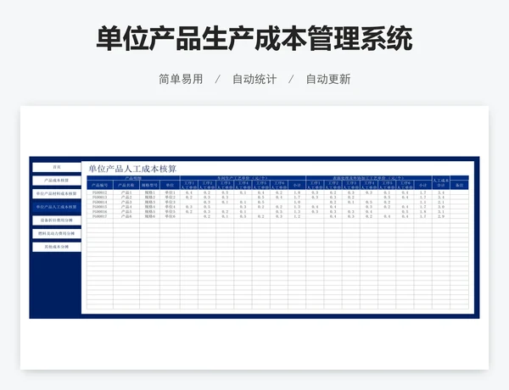Select the highlighted 单位产品人工成本核算 sidebar button

click(x=57, y=207)
